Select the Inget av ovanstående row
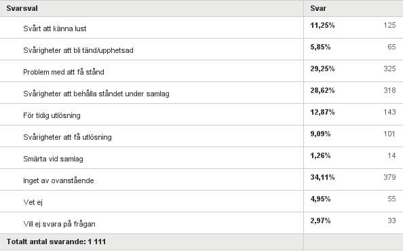The image size is (403, 251). [201, 180]
